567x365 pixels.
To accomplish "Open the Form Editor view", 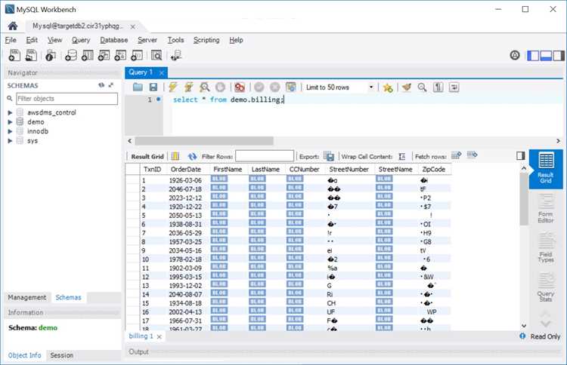I will point(546,209).
